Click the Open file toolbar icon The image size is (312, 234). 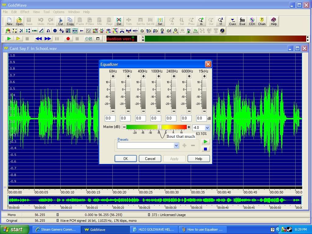point(19,21)
